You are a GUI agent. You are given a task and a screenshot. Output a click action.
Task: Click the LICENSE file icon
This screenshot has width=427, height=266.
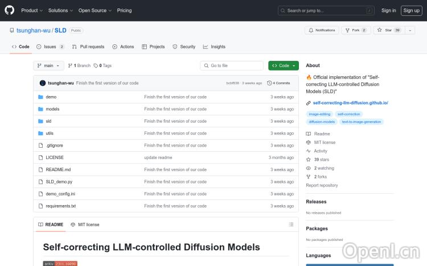point(40,157)
